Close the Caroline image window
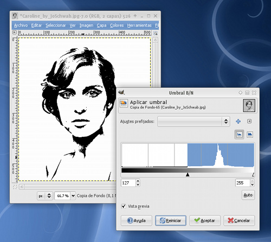Image resolution: width=271 pixels, height=242 pixels. tap(156, 16)
